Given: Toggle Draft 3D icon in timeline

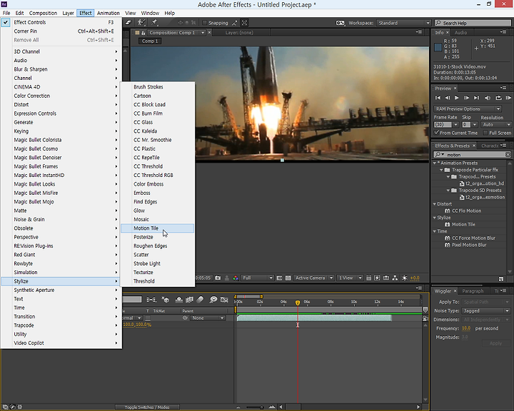Looking at the screenshot, I should (166, 300).
